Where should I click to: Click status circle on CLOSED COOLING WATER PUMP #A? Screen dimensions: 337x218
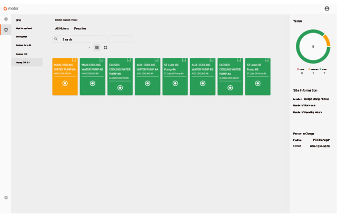(x=230, y=88)
